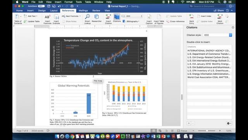Select INTERNATIONAL ENERGY AGENCY citation

click(209, 51)
